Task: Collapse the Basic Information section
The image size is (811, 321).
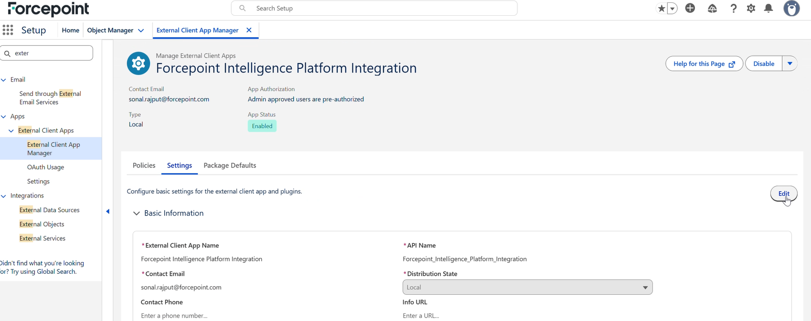Action: [x=137, y=213]
